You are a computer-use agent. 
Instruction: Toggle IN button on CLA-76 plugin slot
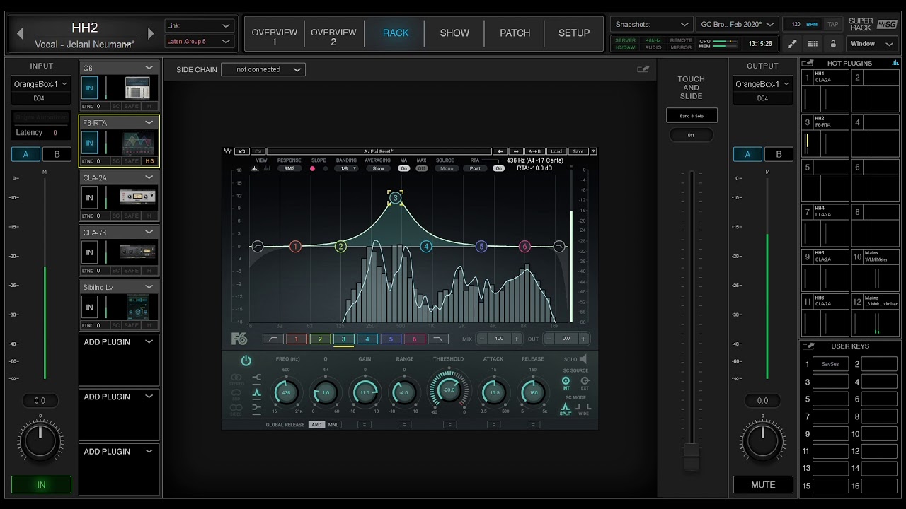coord(89,252)
